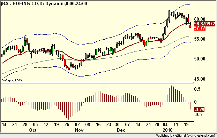Click the Dec month label on time axis

tap(121, 130)
